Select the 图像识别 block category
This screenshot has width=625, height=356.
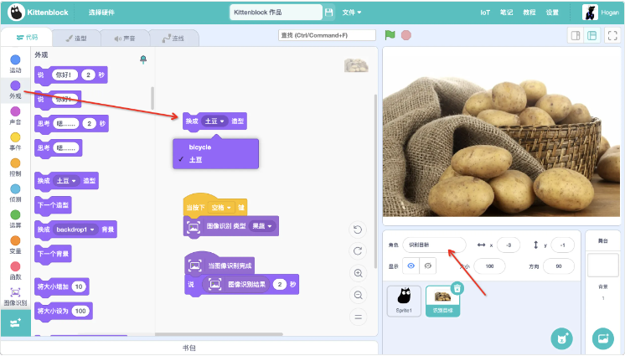[x=15, y=296]
